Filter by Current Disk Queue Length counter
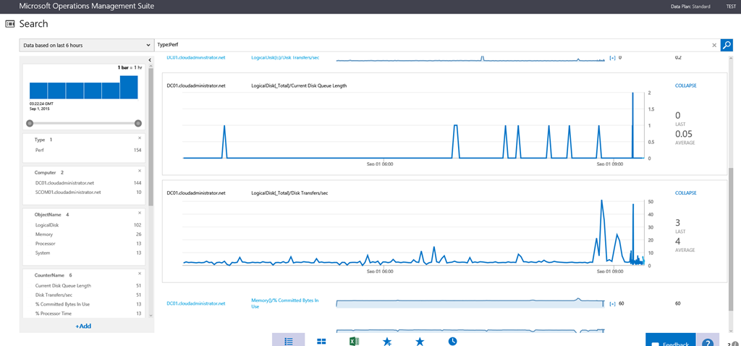The image size is (741, 346). (x=63, y=286)
